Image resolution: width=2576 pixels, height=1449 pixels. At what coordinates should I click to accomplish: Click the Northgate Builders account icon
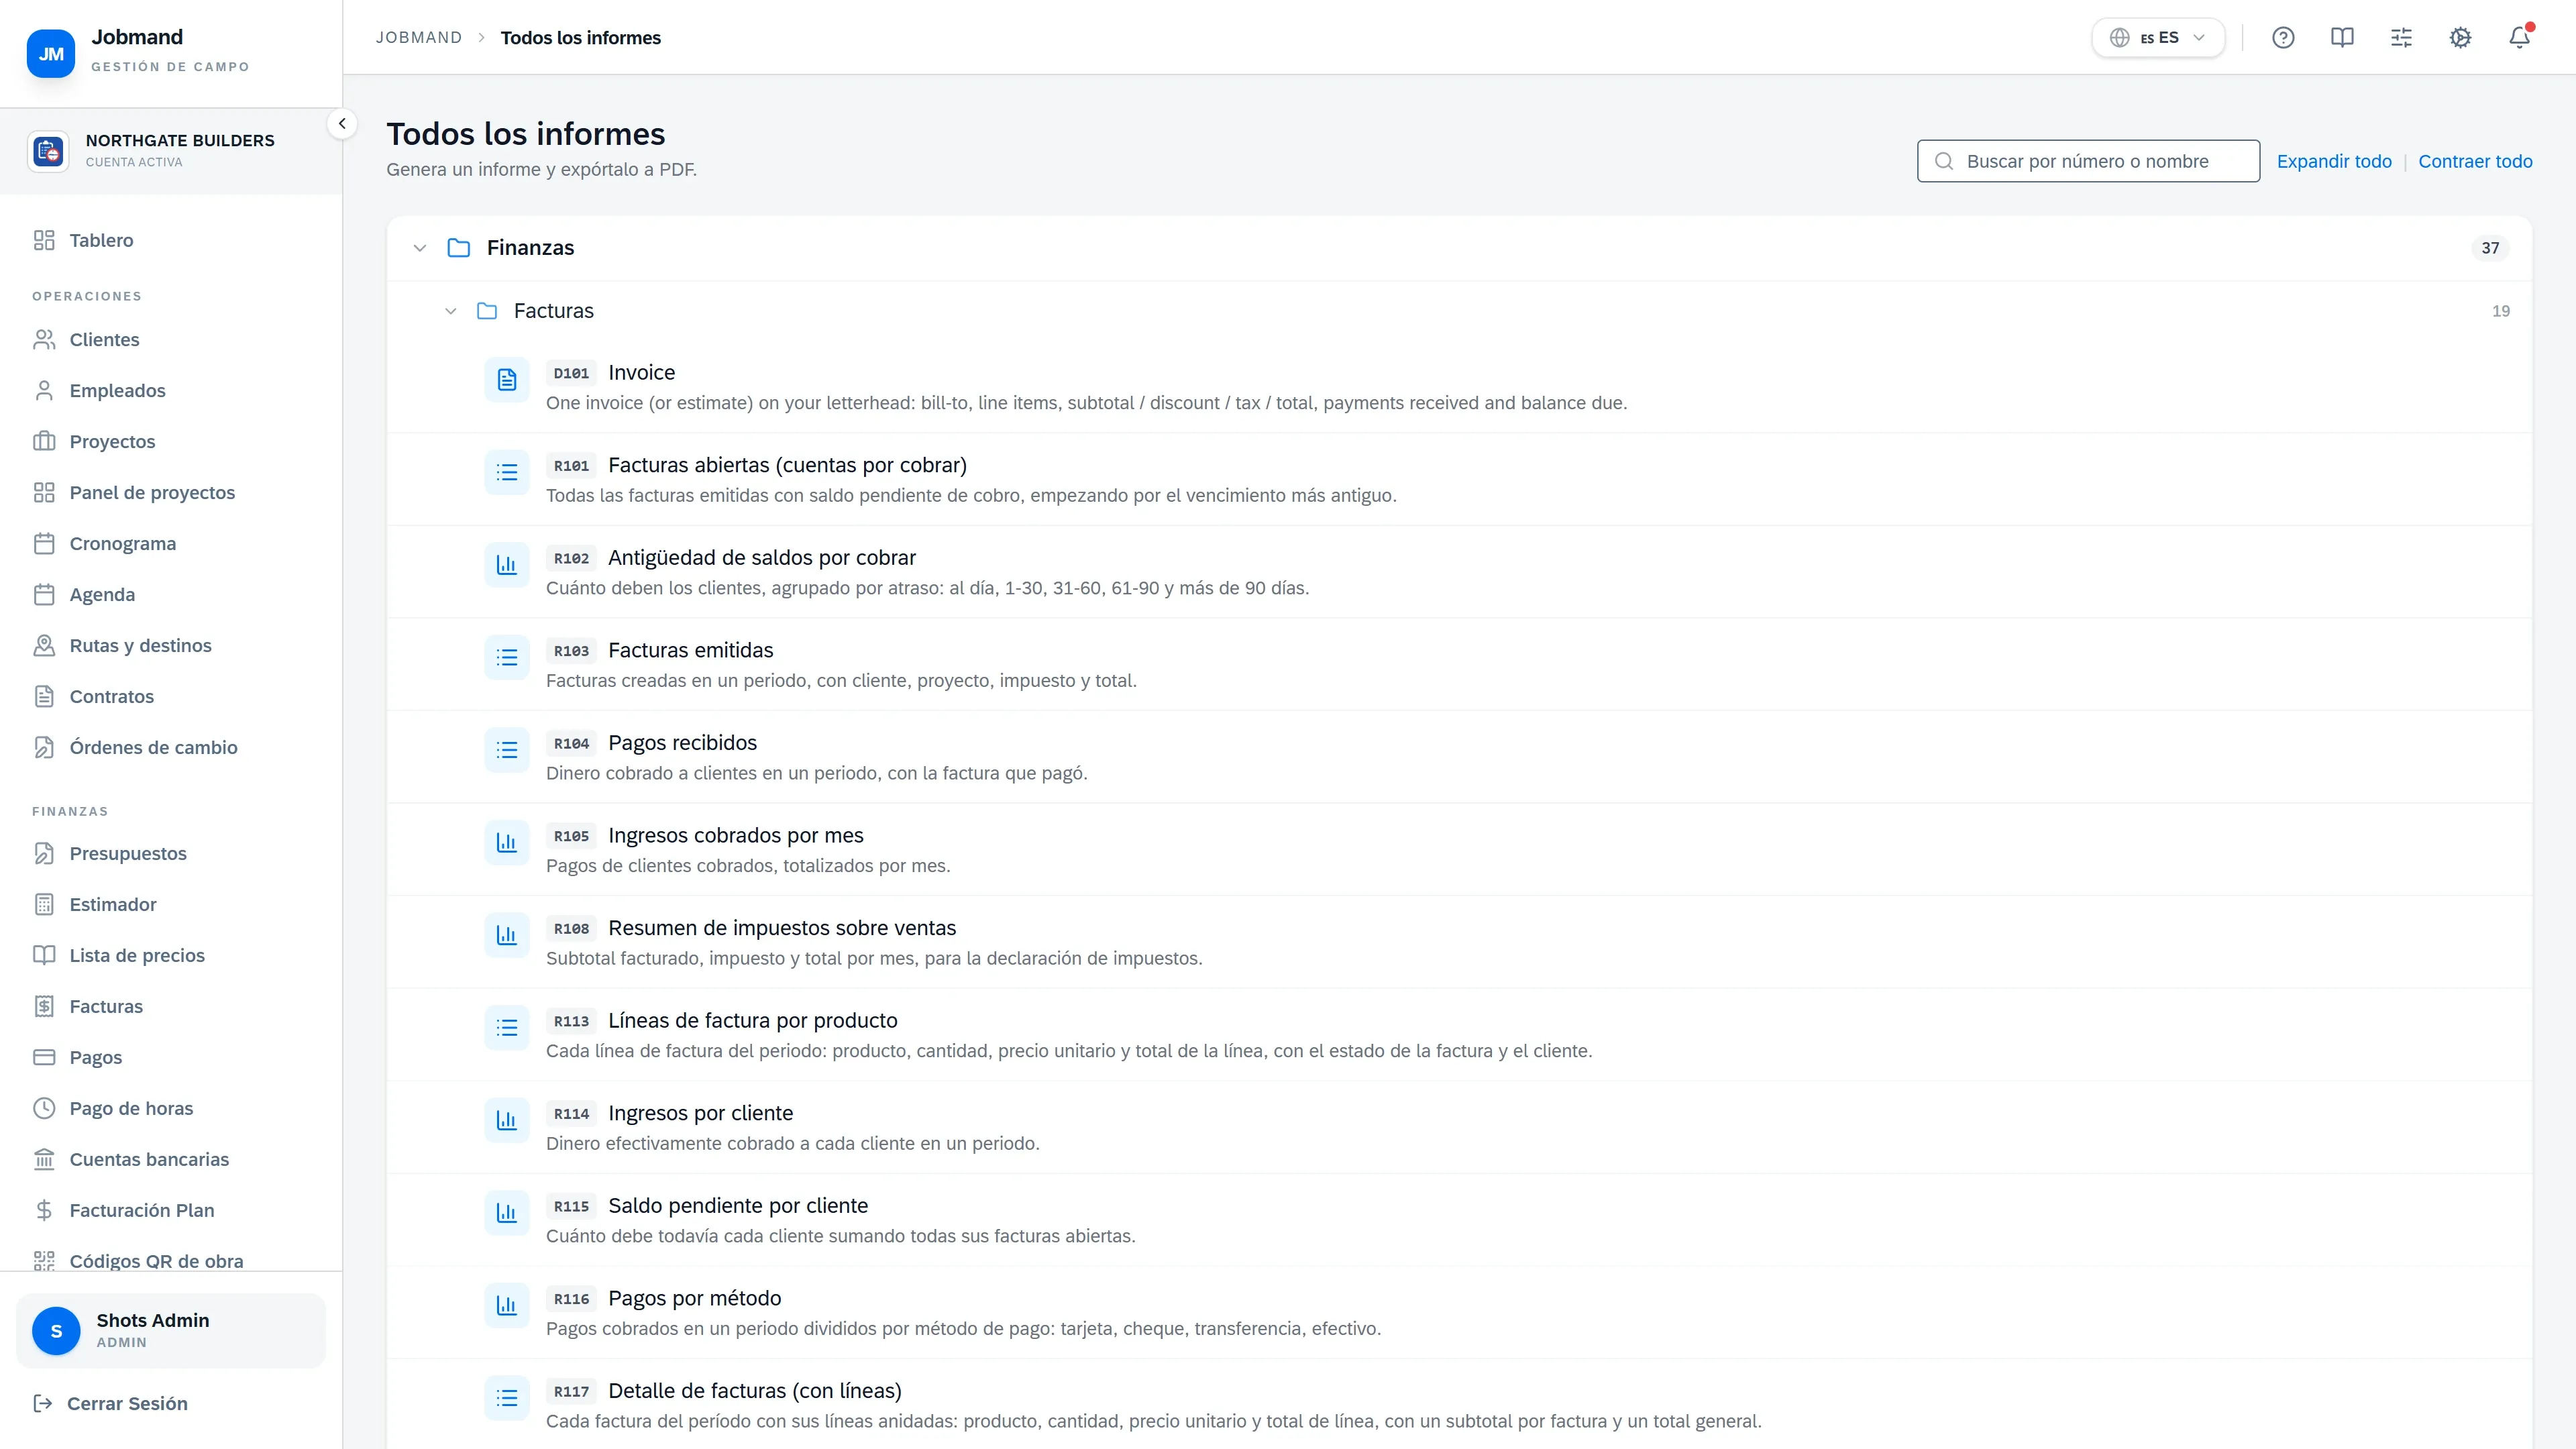(x=48, y=151)
